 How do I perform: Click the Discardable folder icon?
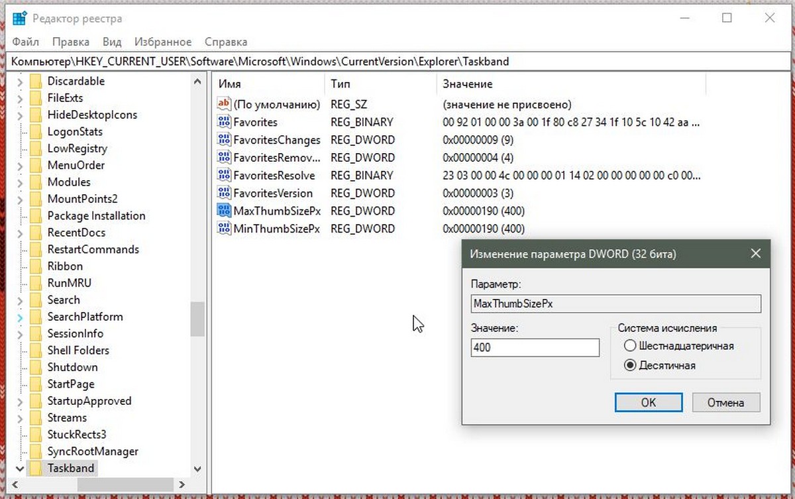tap(35, 81)
